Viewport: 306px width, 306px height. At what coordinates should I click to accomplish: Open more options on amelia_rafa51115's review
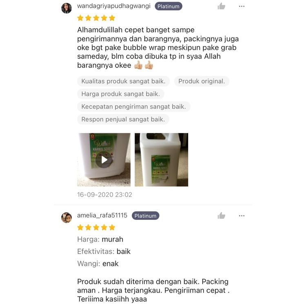tap(242, 216)
